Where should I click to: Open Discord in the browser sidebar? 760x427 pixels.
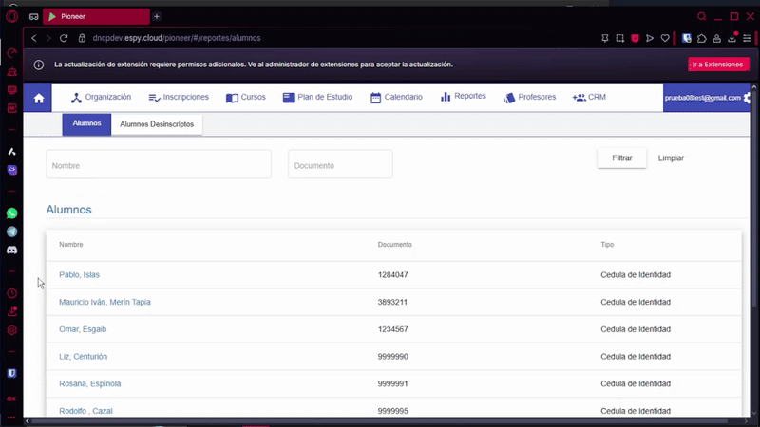(x=12, y=250)
